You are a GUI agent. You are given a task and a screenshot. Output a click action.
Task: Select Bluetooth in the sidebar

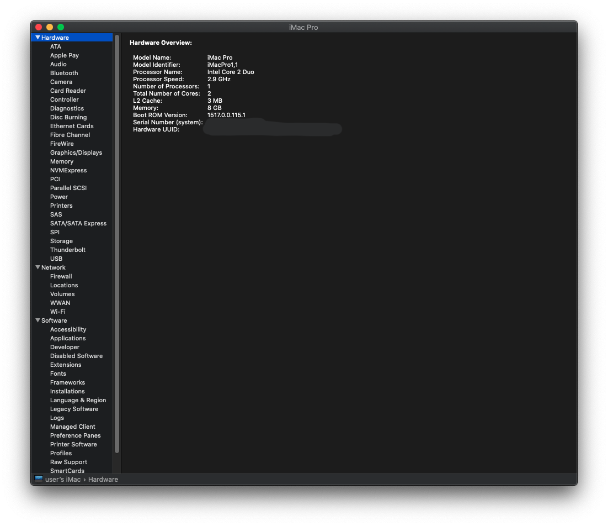pos(64,73)
